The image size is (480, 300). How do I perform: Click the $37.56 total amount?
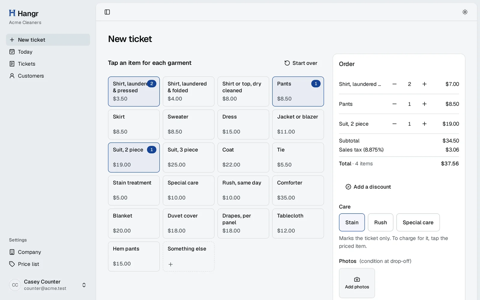[450, 163]
